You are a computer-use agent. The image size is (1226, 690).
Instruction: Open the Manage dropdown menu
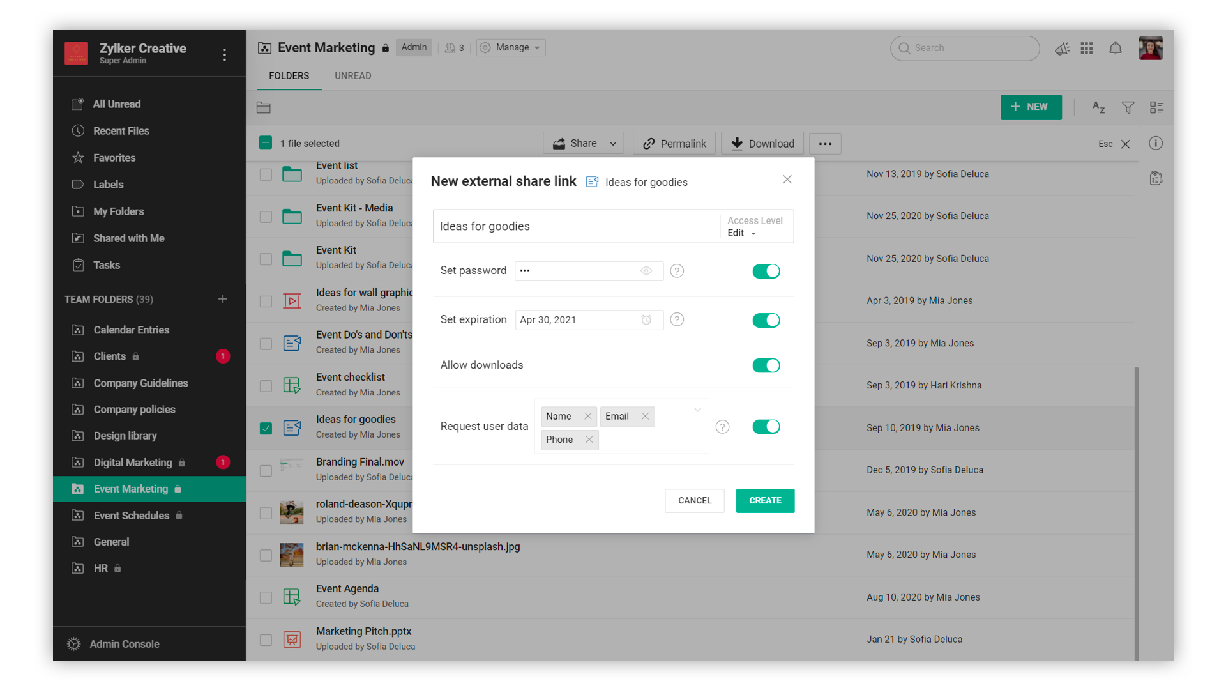(x=511, y=47)
